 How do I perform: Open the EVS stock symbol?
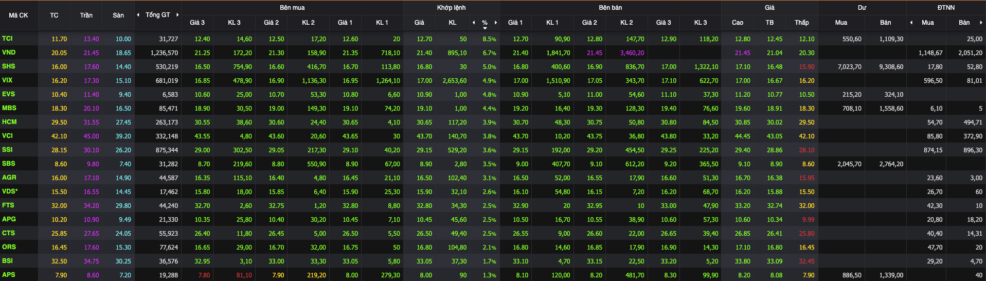pos(8,94)
